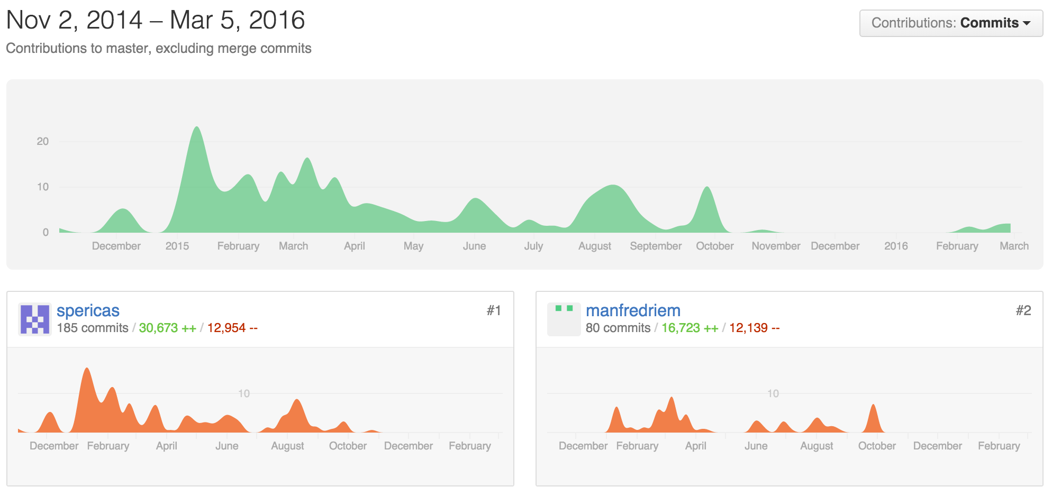Click the #2 rank label on manfredriem card
The width and height of the screenshot is (1052, 496).
[1023, 310]
